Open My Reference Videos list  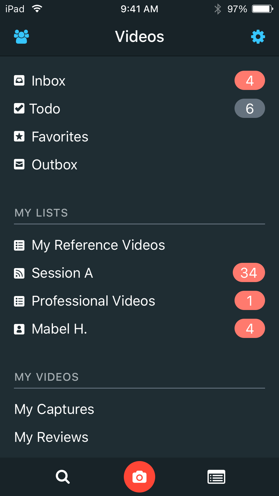point(98,245)
